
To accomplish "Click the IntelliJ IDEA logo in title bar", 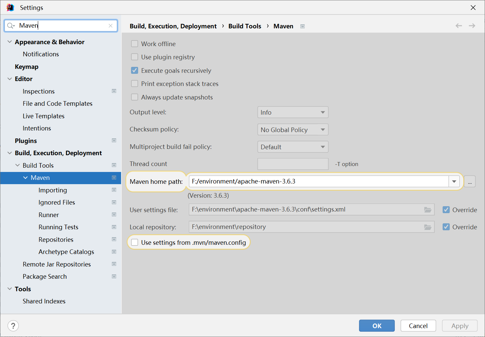I will coord(10,7).
